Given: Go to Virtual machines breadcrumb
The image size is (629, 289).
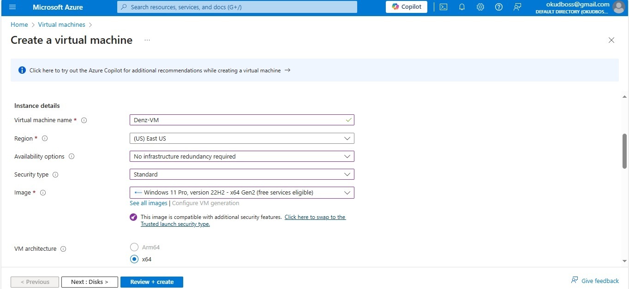Looking at the screenshot, I should tap(61, 25).
